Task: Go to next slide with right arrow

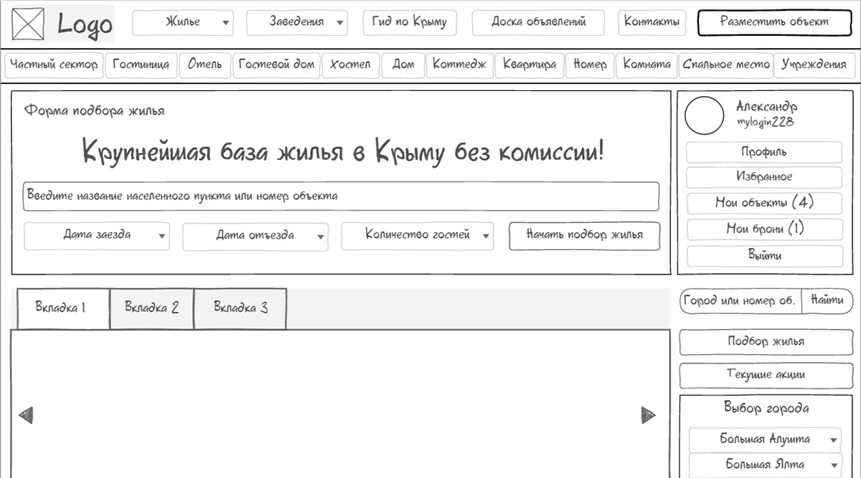Action: [648, 415]
